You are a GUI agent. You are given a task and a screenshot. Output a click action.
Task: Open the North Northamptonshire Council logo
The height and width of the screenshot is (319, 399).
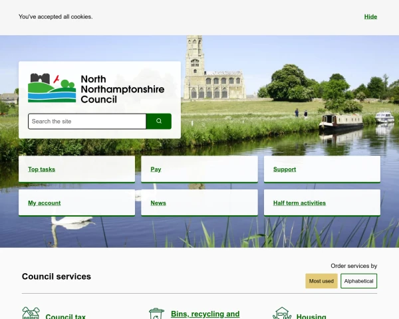pyautogui.click(x=96, y=88)
